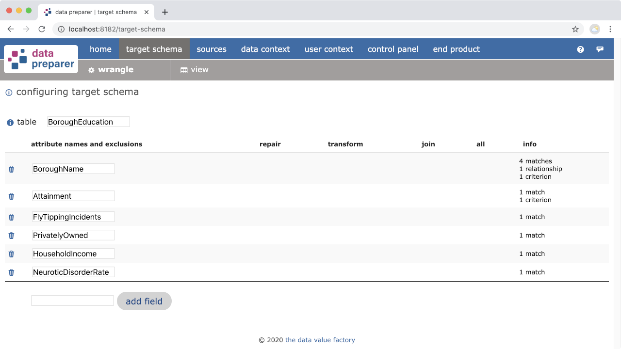
Task: Click info icon next to configuring target schema
Action: (9, 93)
